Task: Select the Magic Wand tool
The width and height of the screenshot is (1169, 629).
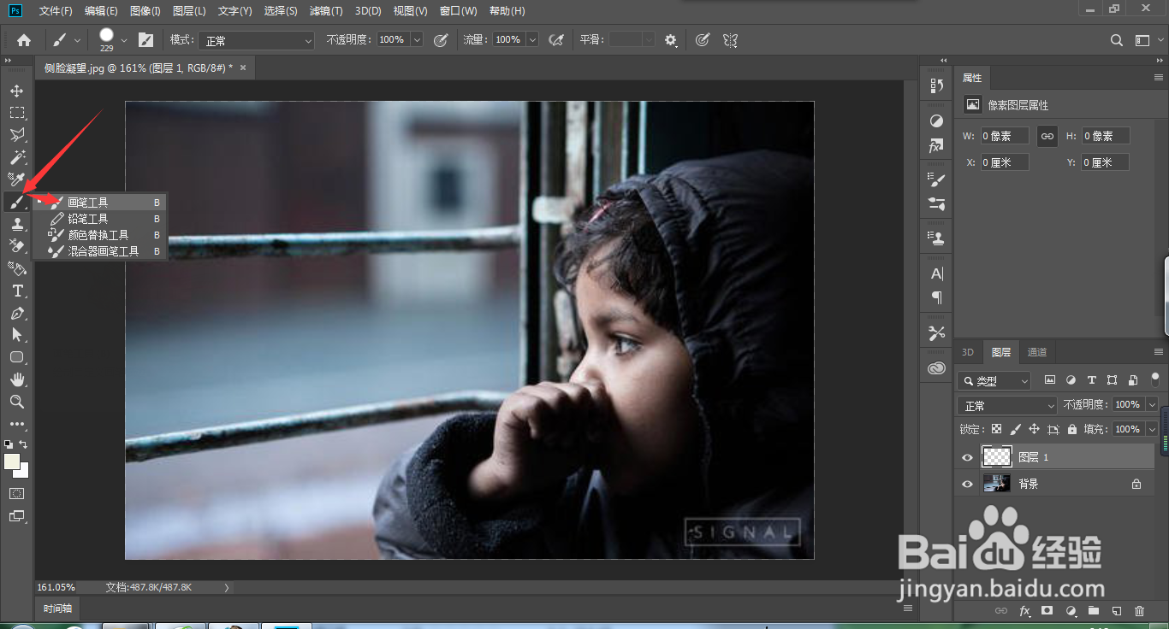Action: pos(16,157)
